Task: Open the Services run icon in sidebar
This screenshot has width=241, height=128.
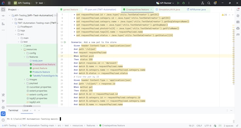Action: click(x=3, y=107)
